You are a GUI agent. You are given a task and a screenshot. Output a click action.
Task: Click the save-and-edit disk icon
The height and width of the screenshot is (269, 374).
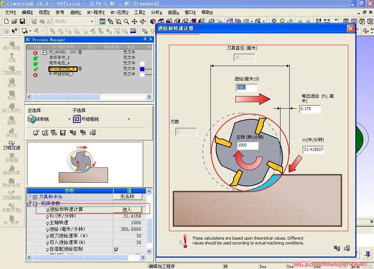click(63, 133)
